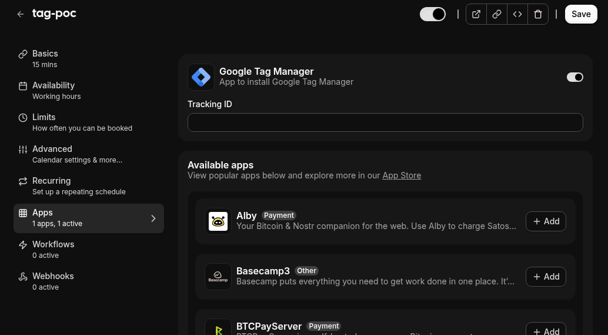608x335 pixels.
Task: Select the Webhooks tab
Action: click(x=88, y=282)
